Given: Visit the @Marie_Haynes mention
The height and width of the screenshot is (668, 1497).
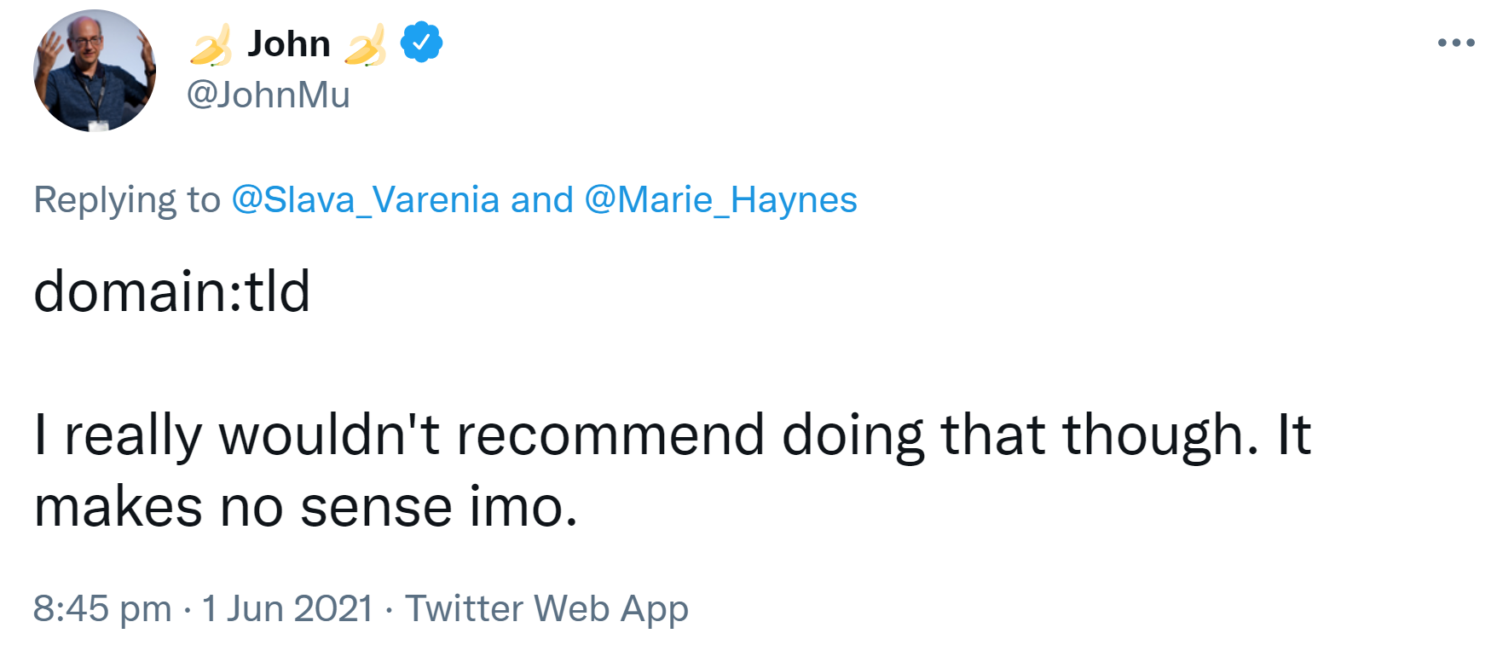Looking at the screenshot, I should (720, 200).
